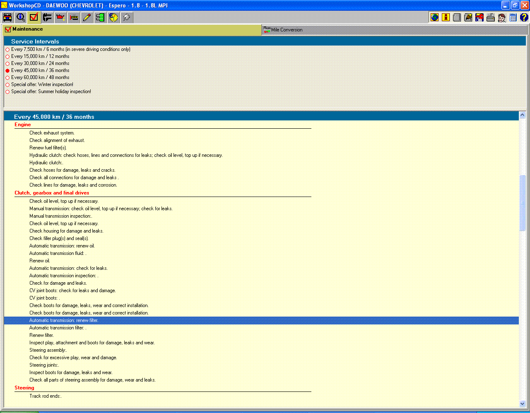Select 'Check for excessive play, wear and damage.'

(261, 358)
